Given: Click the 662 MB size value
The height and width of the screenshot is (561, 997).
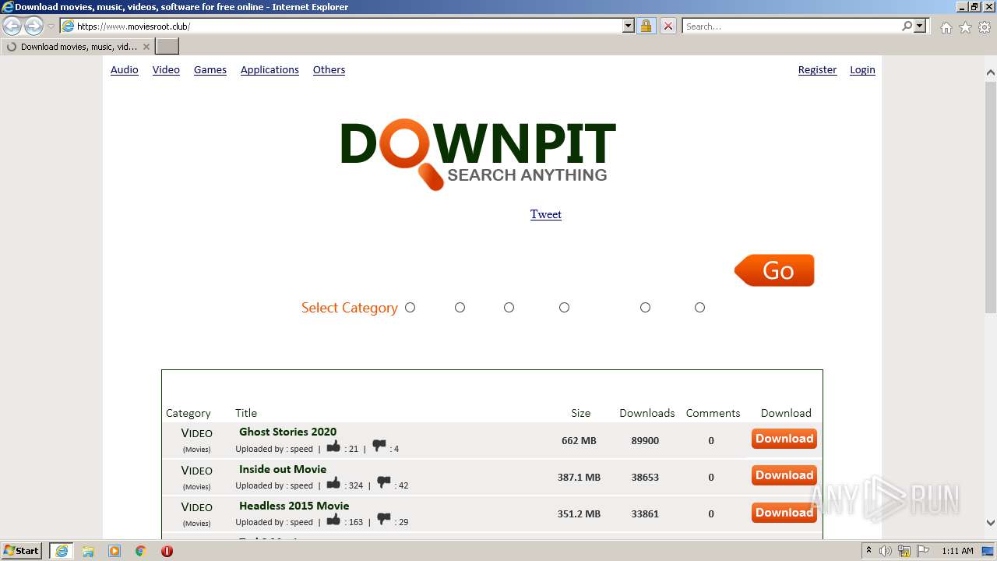Looking at the screenshot, I should point(579,440).
